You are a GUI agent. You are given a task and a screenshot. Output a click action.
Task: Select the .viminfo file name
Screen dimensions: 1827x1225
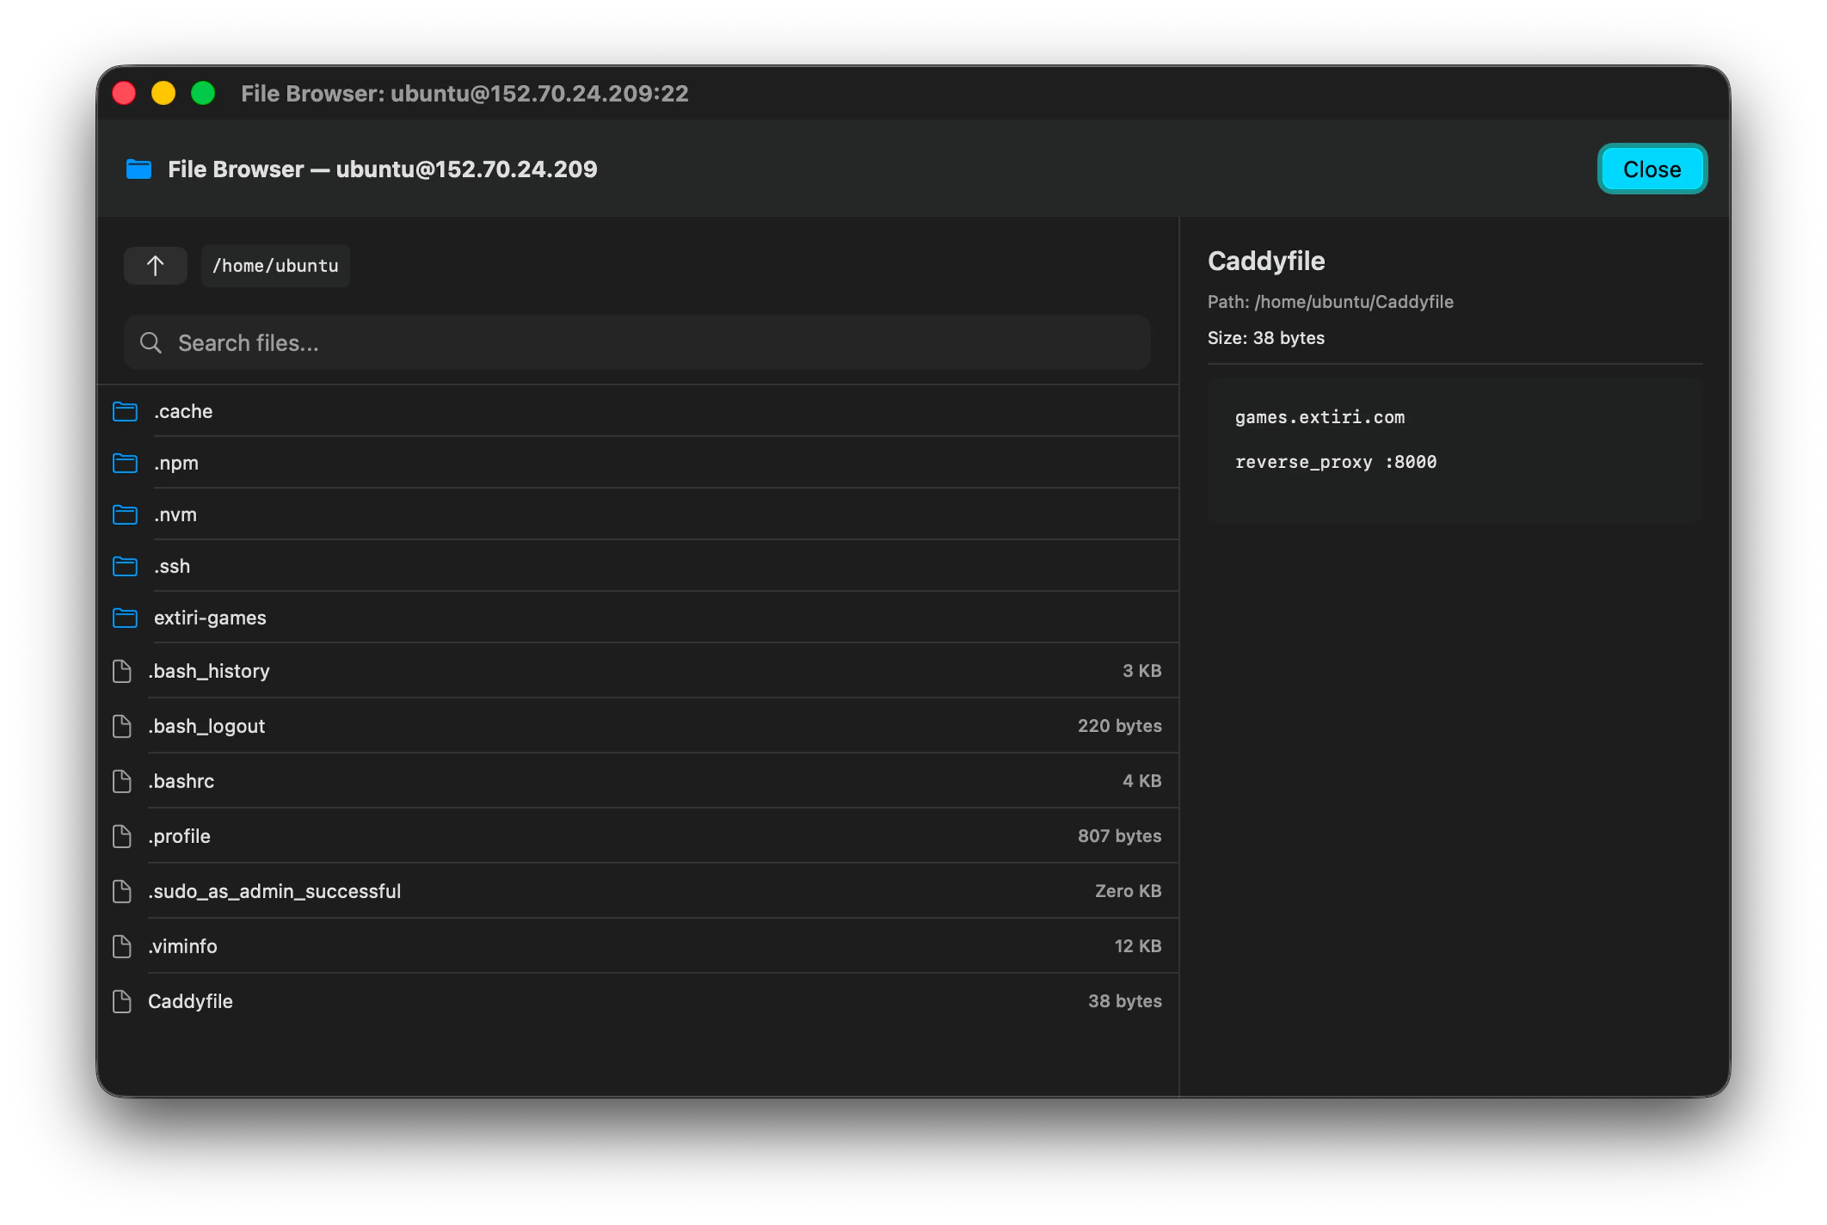pos(183,947)
